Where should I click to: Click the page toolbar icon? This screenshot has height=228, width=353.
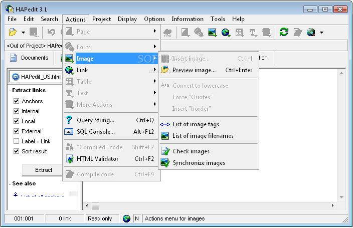click(186, 33)
